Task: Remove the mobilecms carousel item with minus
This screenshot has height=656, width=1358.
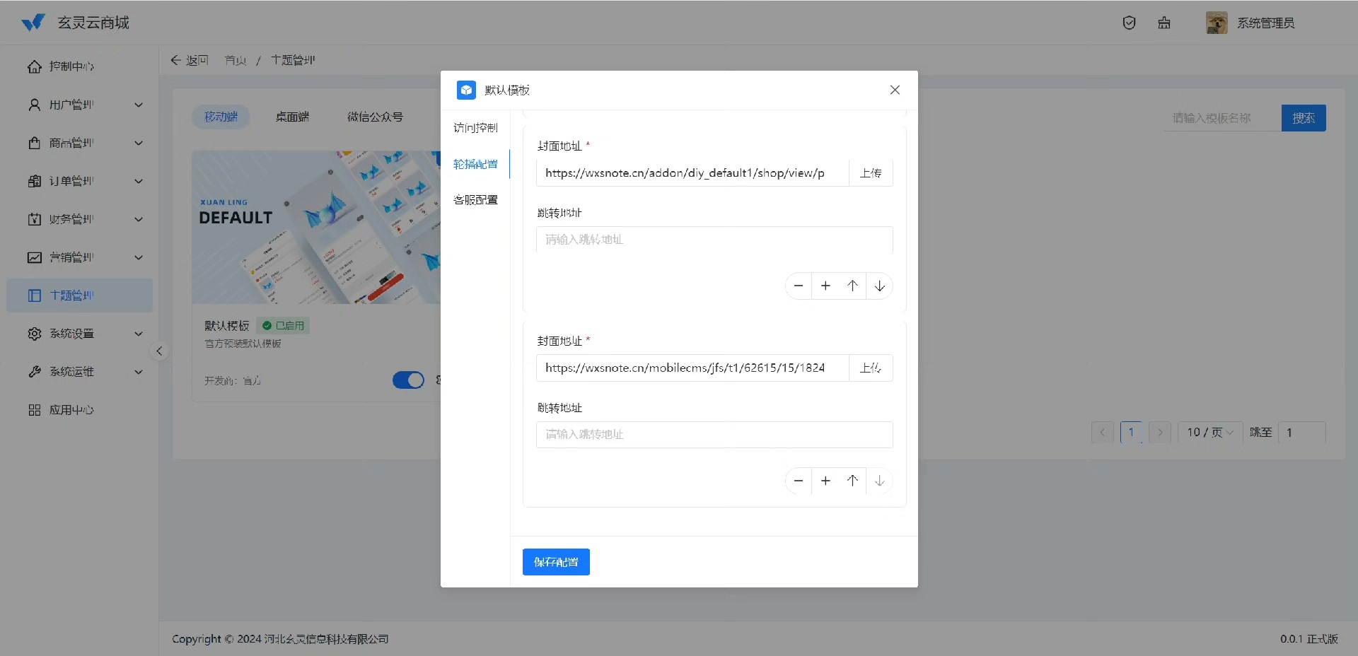Action: click(799, 481)
